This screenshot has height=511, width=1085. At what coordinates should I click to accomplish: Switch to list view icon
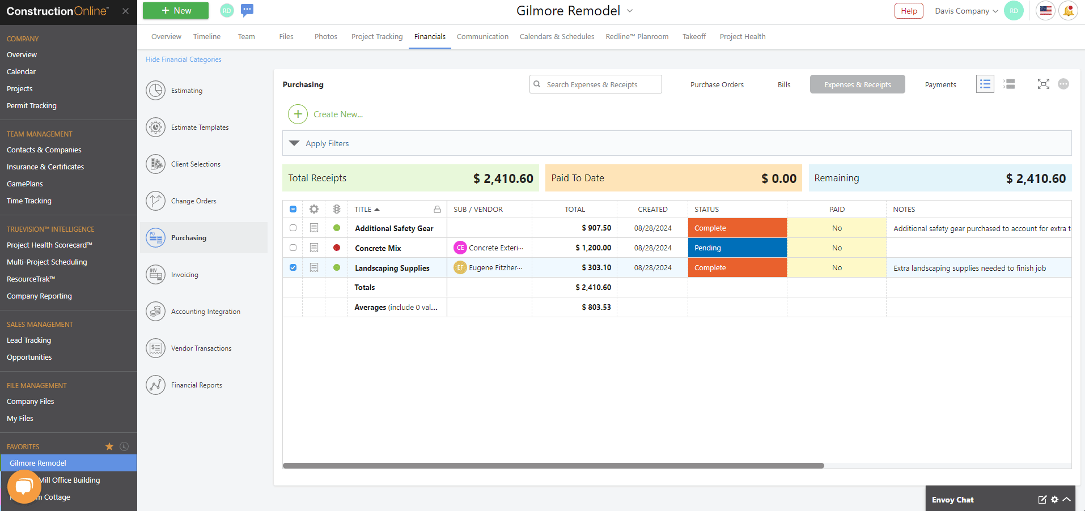pyautogui.click(x=985, y=84)
